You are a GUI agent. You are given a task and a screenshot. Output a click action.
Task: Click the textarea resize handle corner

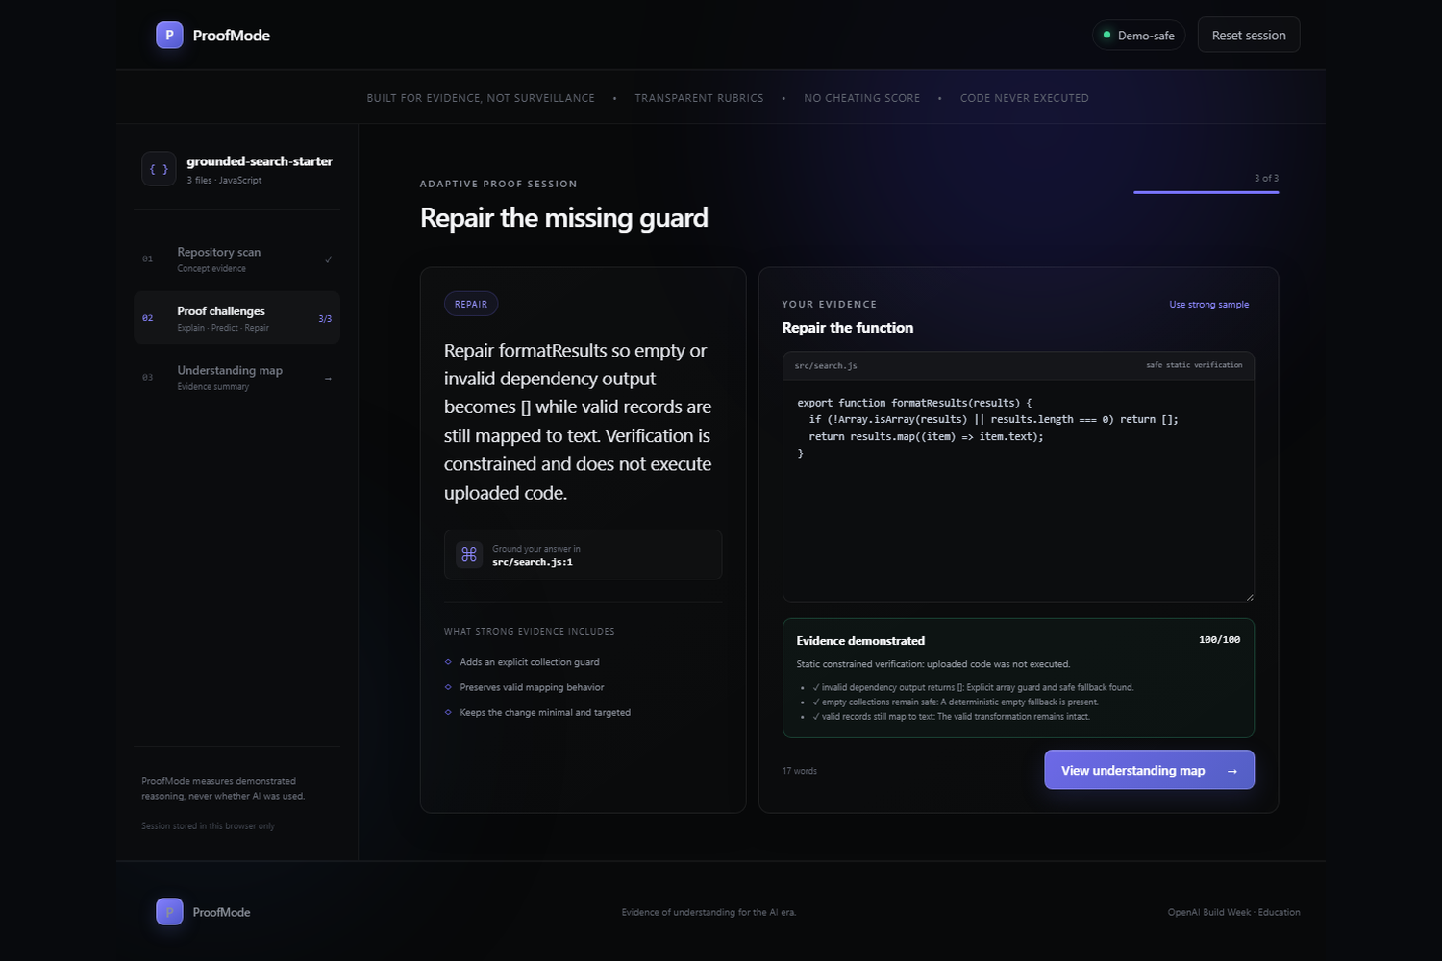click(1249, 597)
